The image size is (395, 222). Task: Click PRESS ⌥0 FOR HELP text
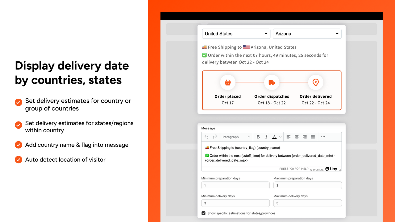coord(294,169)
